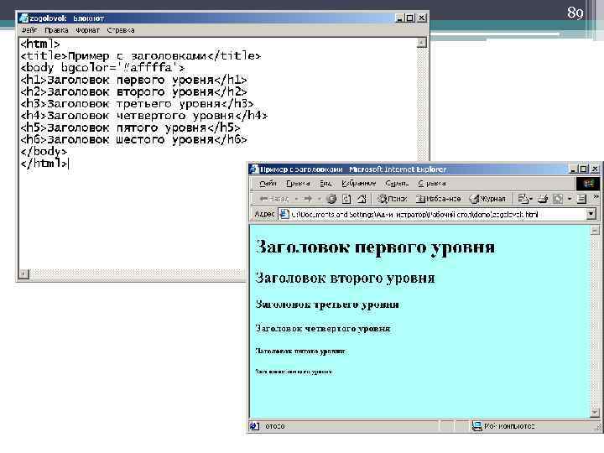Click the IE status bar page icon
604x453 pixels.
tap(254, 426)
